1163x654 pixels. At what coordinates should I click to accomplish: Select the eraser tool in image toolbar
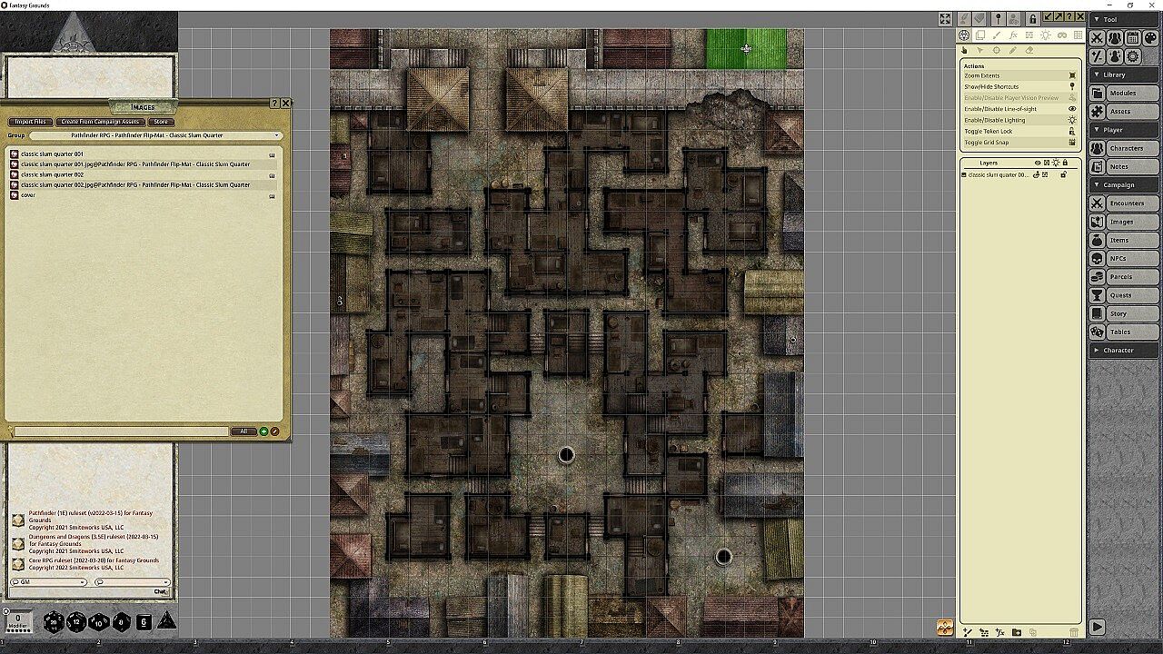[x=1029, y=51]
